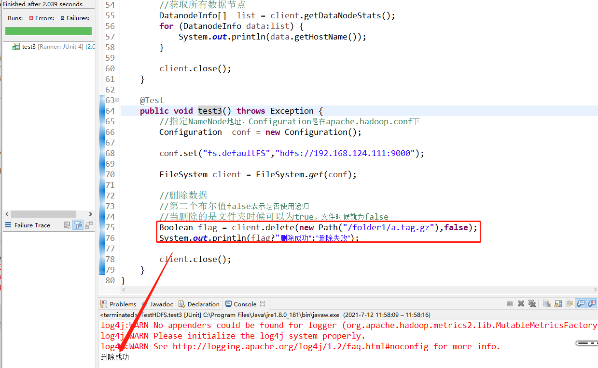Click the Compare Actual With Expected icon
The height and width of the screenshot is (368, 598).
[89, 225]
